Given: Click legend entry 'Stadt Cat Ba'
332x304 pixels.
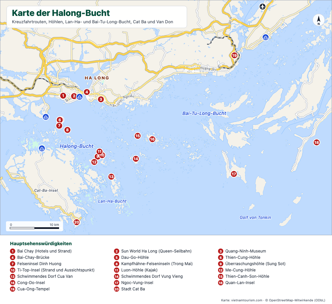Looking at the screenshot, I should 129,289.
